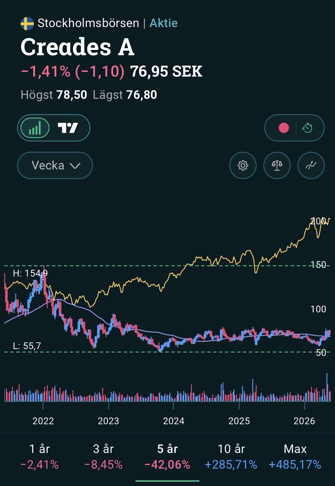
Task: Open the compare scales icon
Action: click(277, 165)
